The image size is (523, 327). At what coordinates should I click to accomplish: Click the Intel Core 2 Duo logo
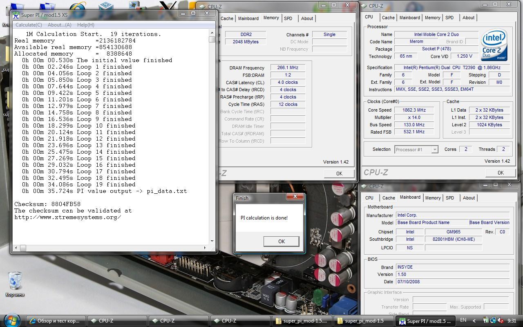tap(494, 45)
